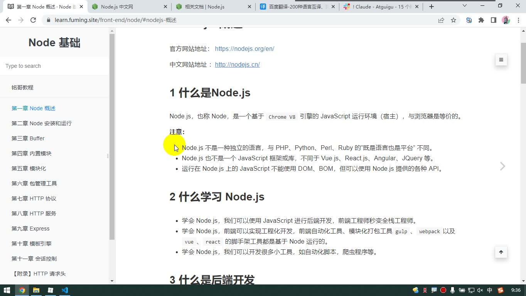Open File Explorer from the taskbar
This screenshot has width=526, height=296.
click(x=36, y=290)
